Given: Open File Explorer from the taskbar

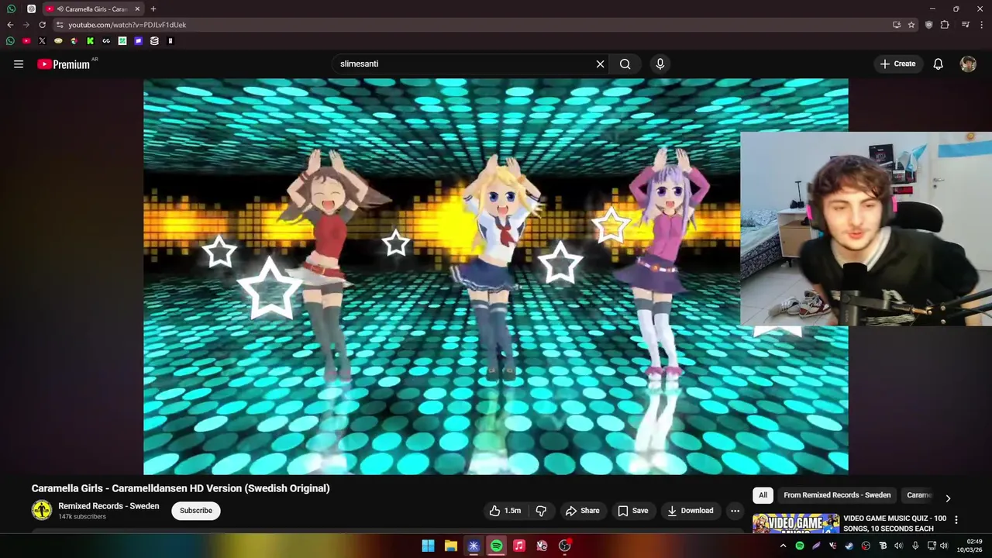Looking at the screenshot, I should coord(450,546).
